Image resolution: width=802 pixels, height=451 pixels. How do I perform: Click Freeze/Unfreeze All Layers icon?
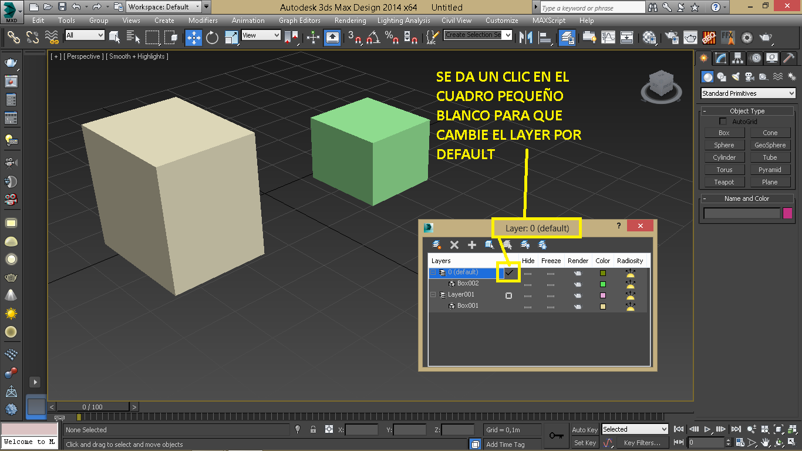tap(542, 245)
